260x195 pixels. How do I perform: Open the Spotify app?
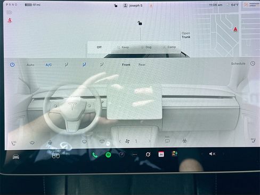coord(108,155)
